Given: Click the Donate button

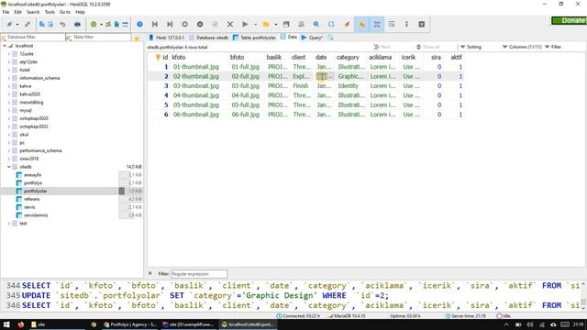Looking at the screenshot, I should pyautogui.click(x=569, y=20).
